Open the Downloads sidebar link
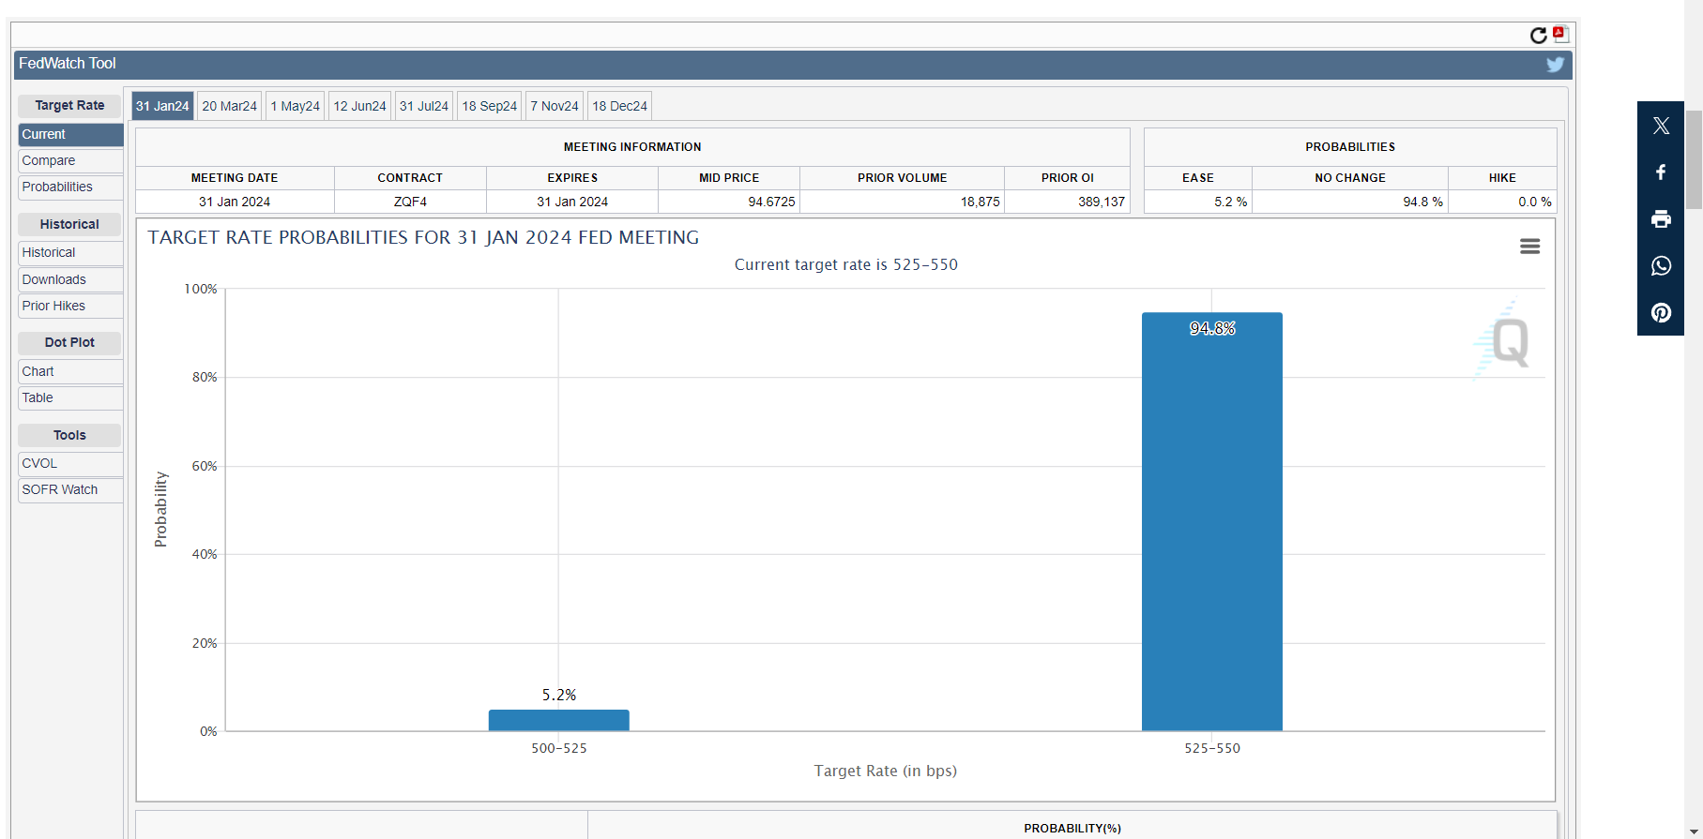Viewport: 1703px width, 839px height. pyautogui.click(x=70, y=279)
